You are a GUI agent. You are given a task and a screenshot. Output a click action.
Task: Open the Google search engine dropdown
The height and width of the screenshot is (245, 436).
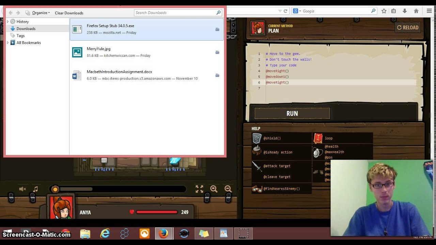[x=297, y=11]
